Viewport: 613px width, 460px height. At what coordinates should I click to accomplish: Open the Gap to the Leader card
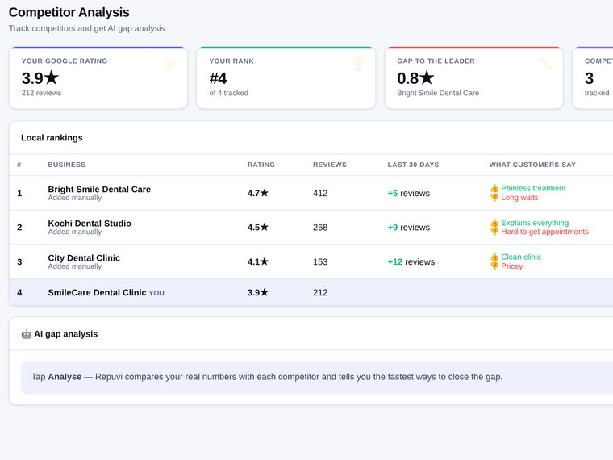pyautogui.click(x=473, y=77)
